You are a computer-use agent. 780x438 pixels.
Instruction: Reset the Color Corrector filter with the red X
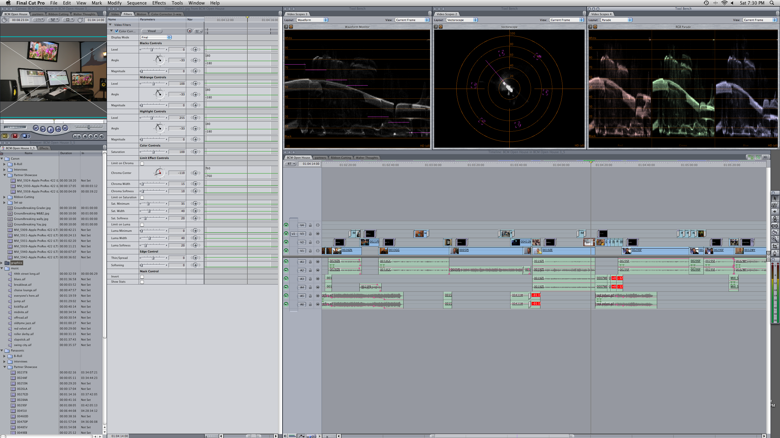coord(190,31)
